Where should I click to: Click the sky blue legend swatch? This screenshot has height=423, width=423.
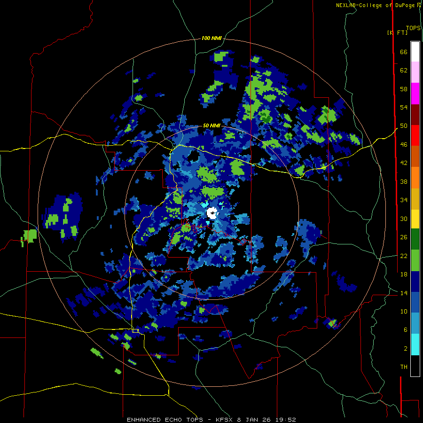[x=415, y=323]
